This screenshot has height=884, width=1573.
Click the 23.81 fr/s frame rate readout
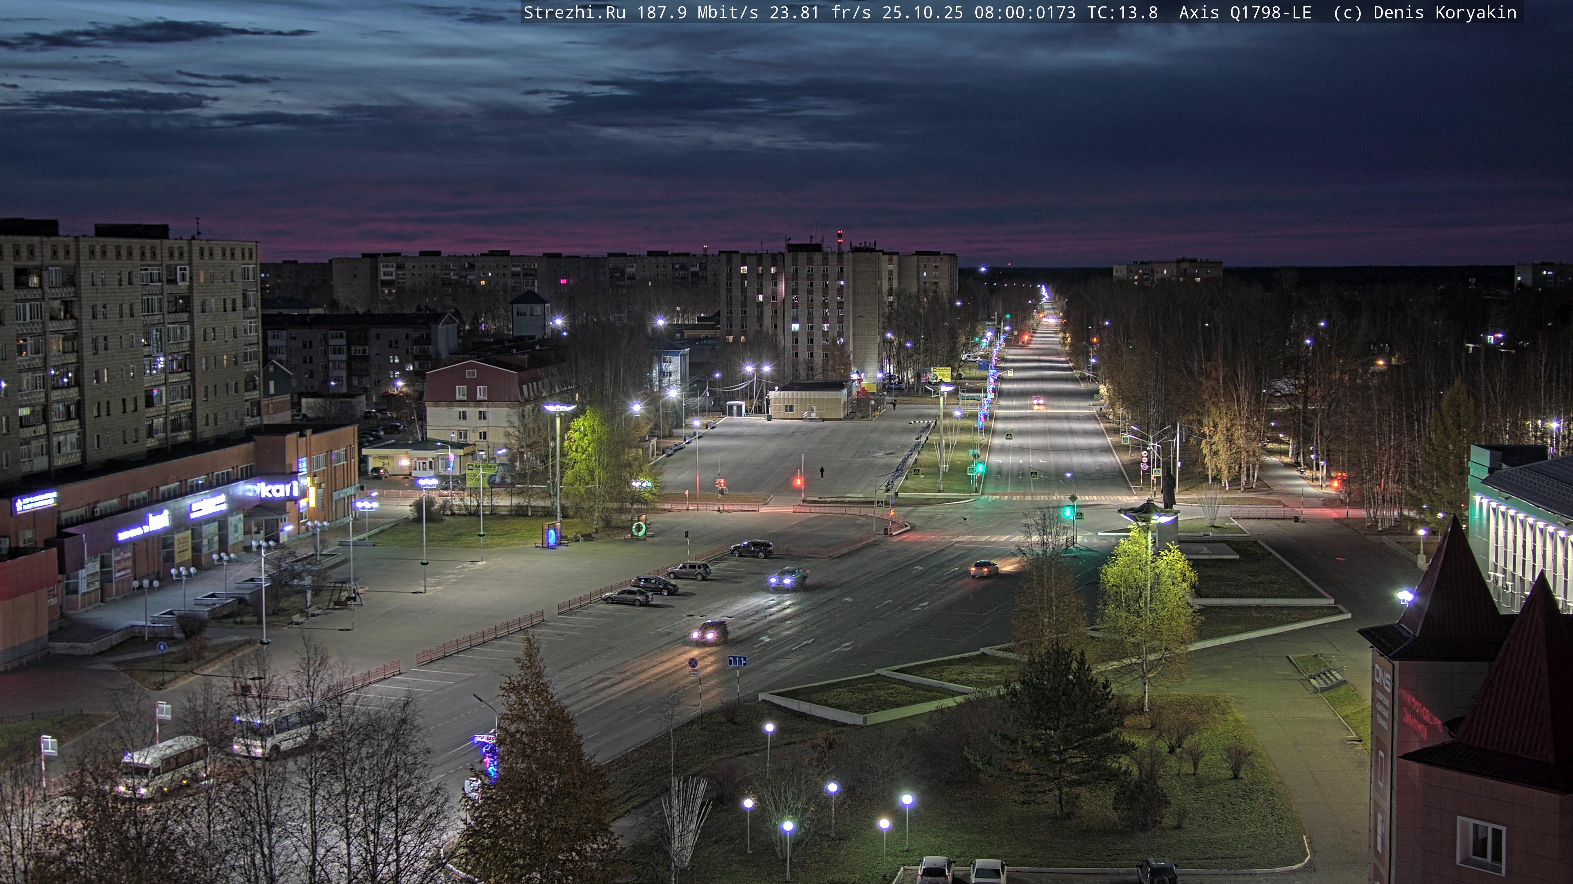820,13
